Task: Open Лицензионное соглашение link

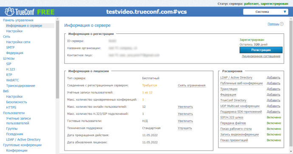Action: coord(261,56)
